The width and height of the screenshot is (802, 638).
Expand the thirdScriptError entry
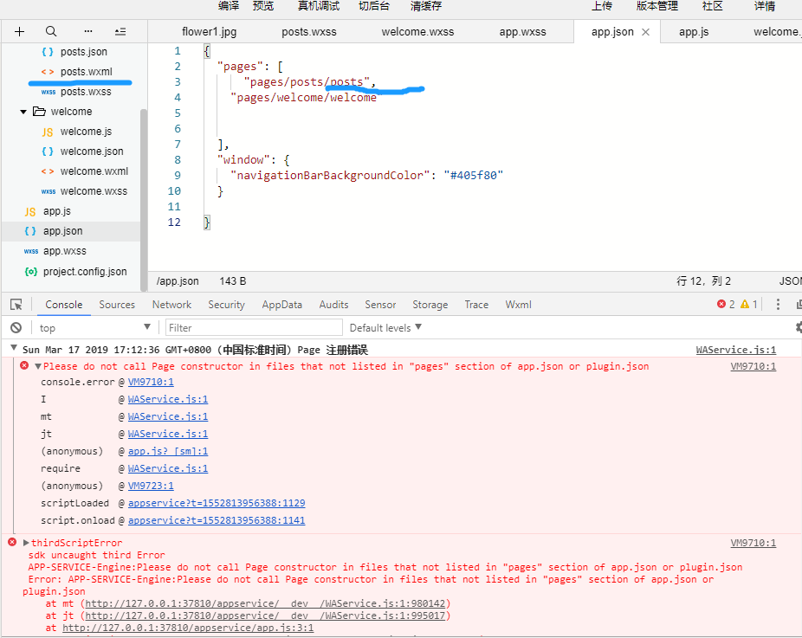click(x=26, y=543)
